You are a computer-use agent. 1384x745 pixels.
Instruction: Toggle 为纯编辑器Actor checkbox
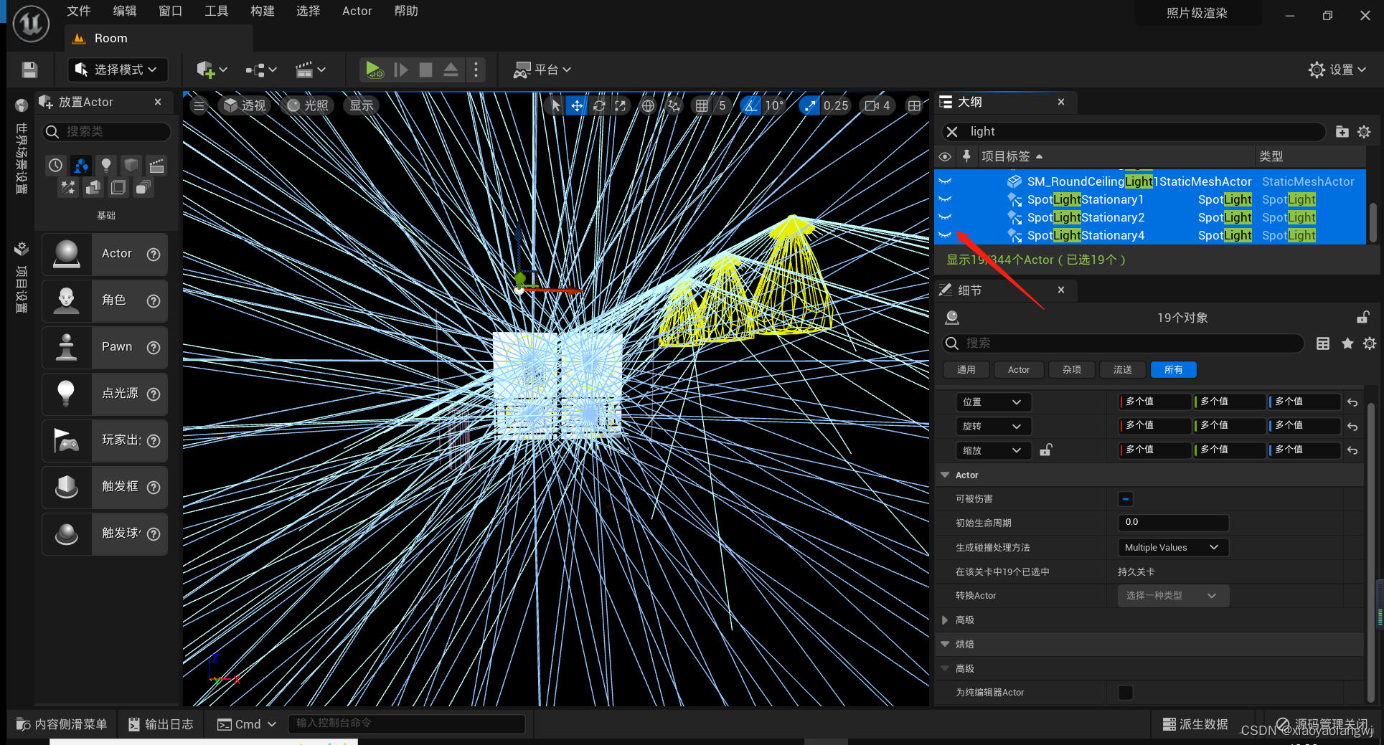1126,693
